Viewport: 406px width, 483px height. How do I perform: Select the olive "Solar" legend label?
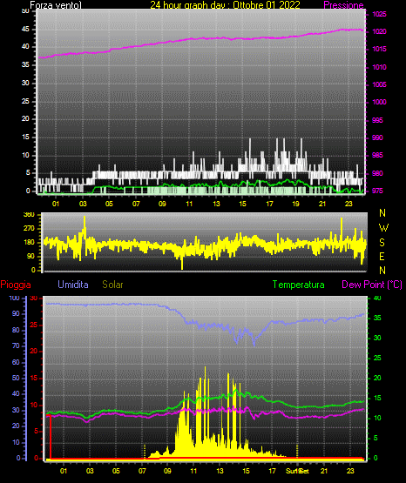tap(112, 285)
